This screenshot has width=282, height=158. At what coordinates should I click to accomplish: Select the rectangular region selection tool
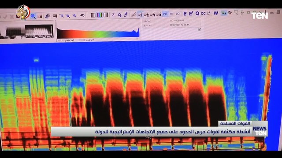(x=236, y=13)
